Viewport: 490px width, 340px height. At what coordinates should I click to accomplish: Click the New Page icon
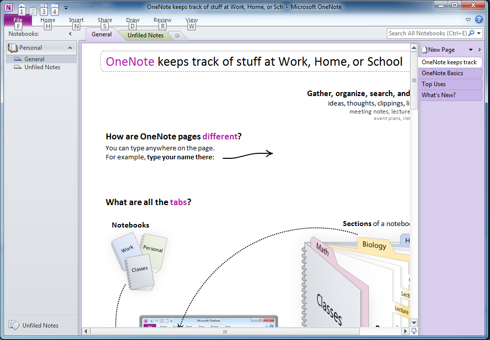click(424, 49)
